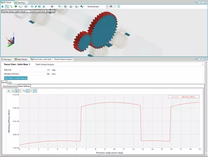Open the gray square dropdown in 3D toolbar
The image size is (208, 157).
[53, 6]
